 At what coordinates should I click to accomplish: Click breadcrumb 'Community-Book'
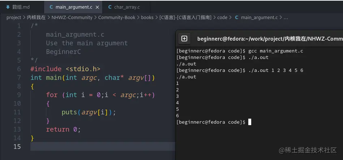point(117,17)
